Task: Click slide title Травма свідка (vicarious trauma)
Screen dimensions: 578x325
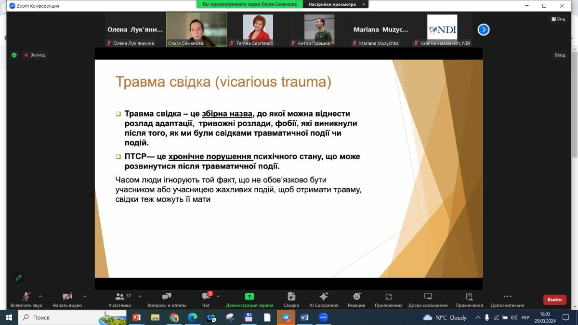Action: click(223, 82)
